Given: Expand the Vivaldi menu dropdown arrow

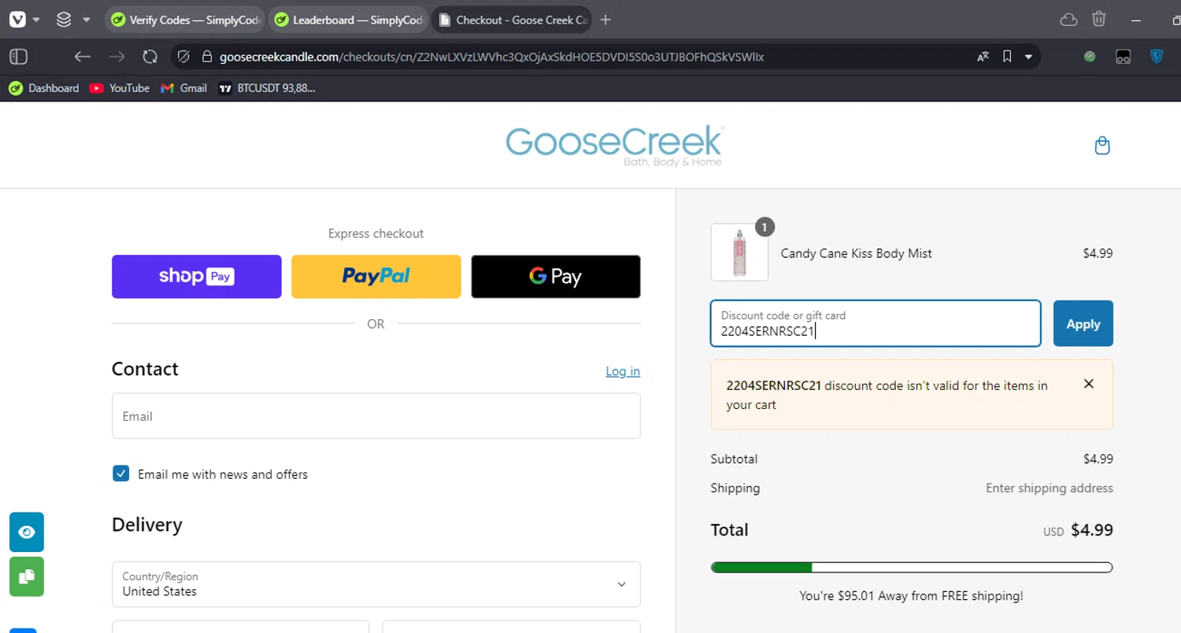Looking at the screenshot, I should pos(36,20).
